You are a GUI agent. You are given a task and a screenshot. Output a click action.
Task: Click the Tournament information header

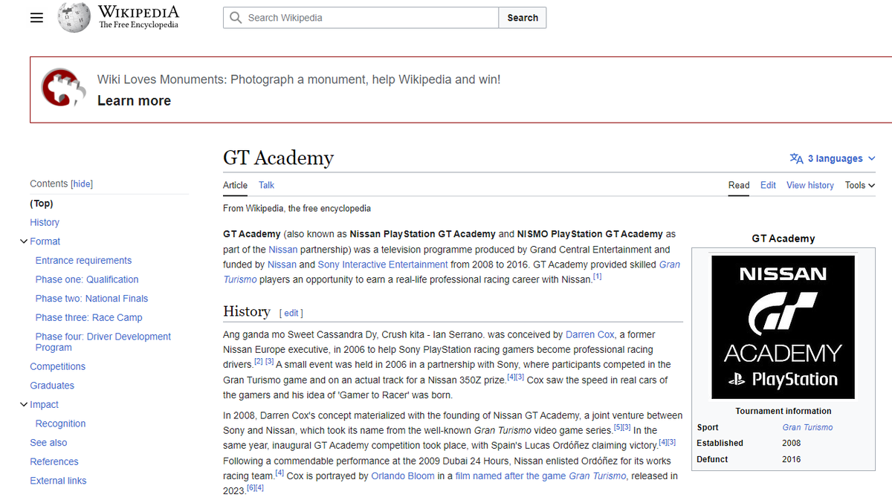click(783, 411)
